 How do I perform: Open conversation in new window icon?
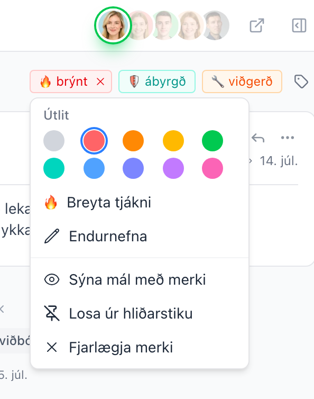pyautogui.click(x=256, y=25)
